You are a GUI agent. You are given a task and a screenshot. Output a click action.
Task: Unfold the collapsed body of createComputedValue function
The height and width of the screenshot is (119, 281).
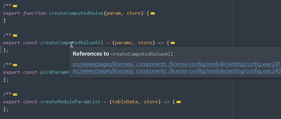click(153, 14)
